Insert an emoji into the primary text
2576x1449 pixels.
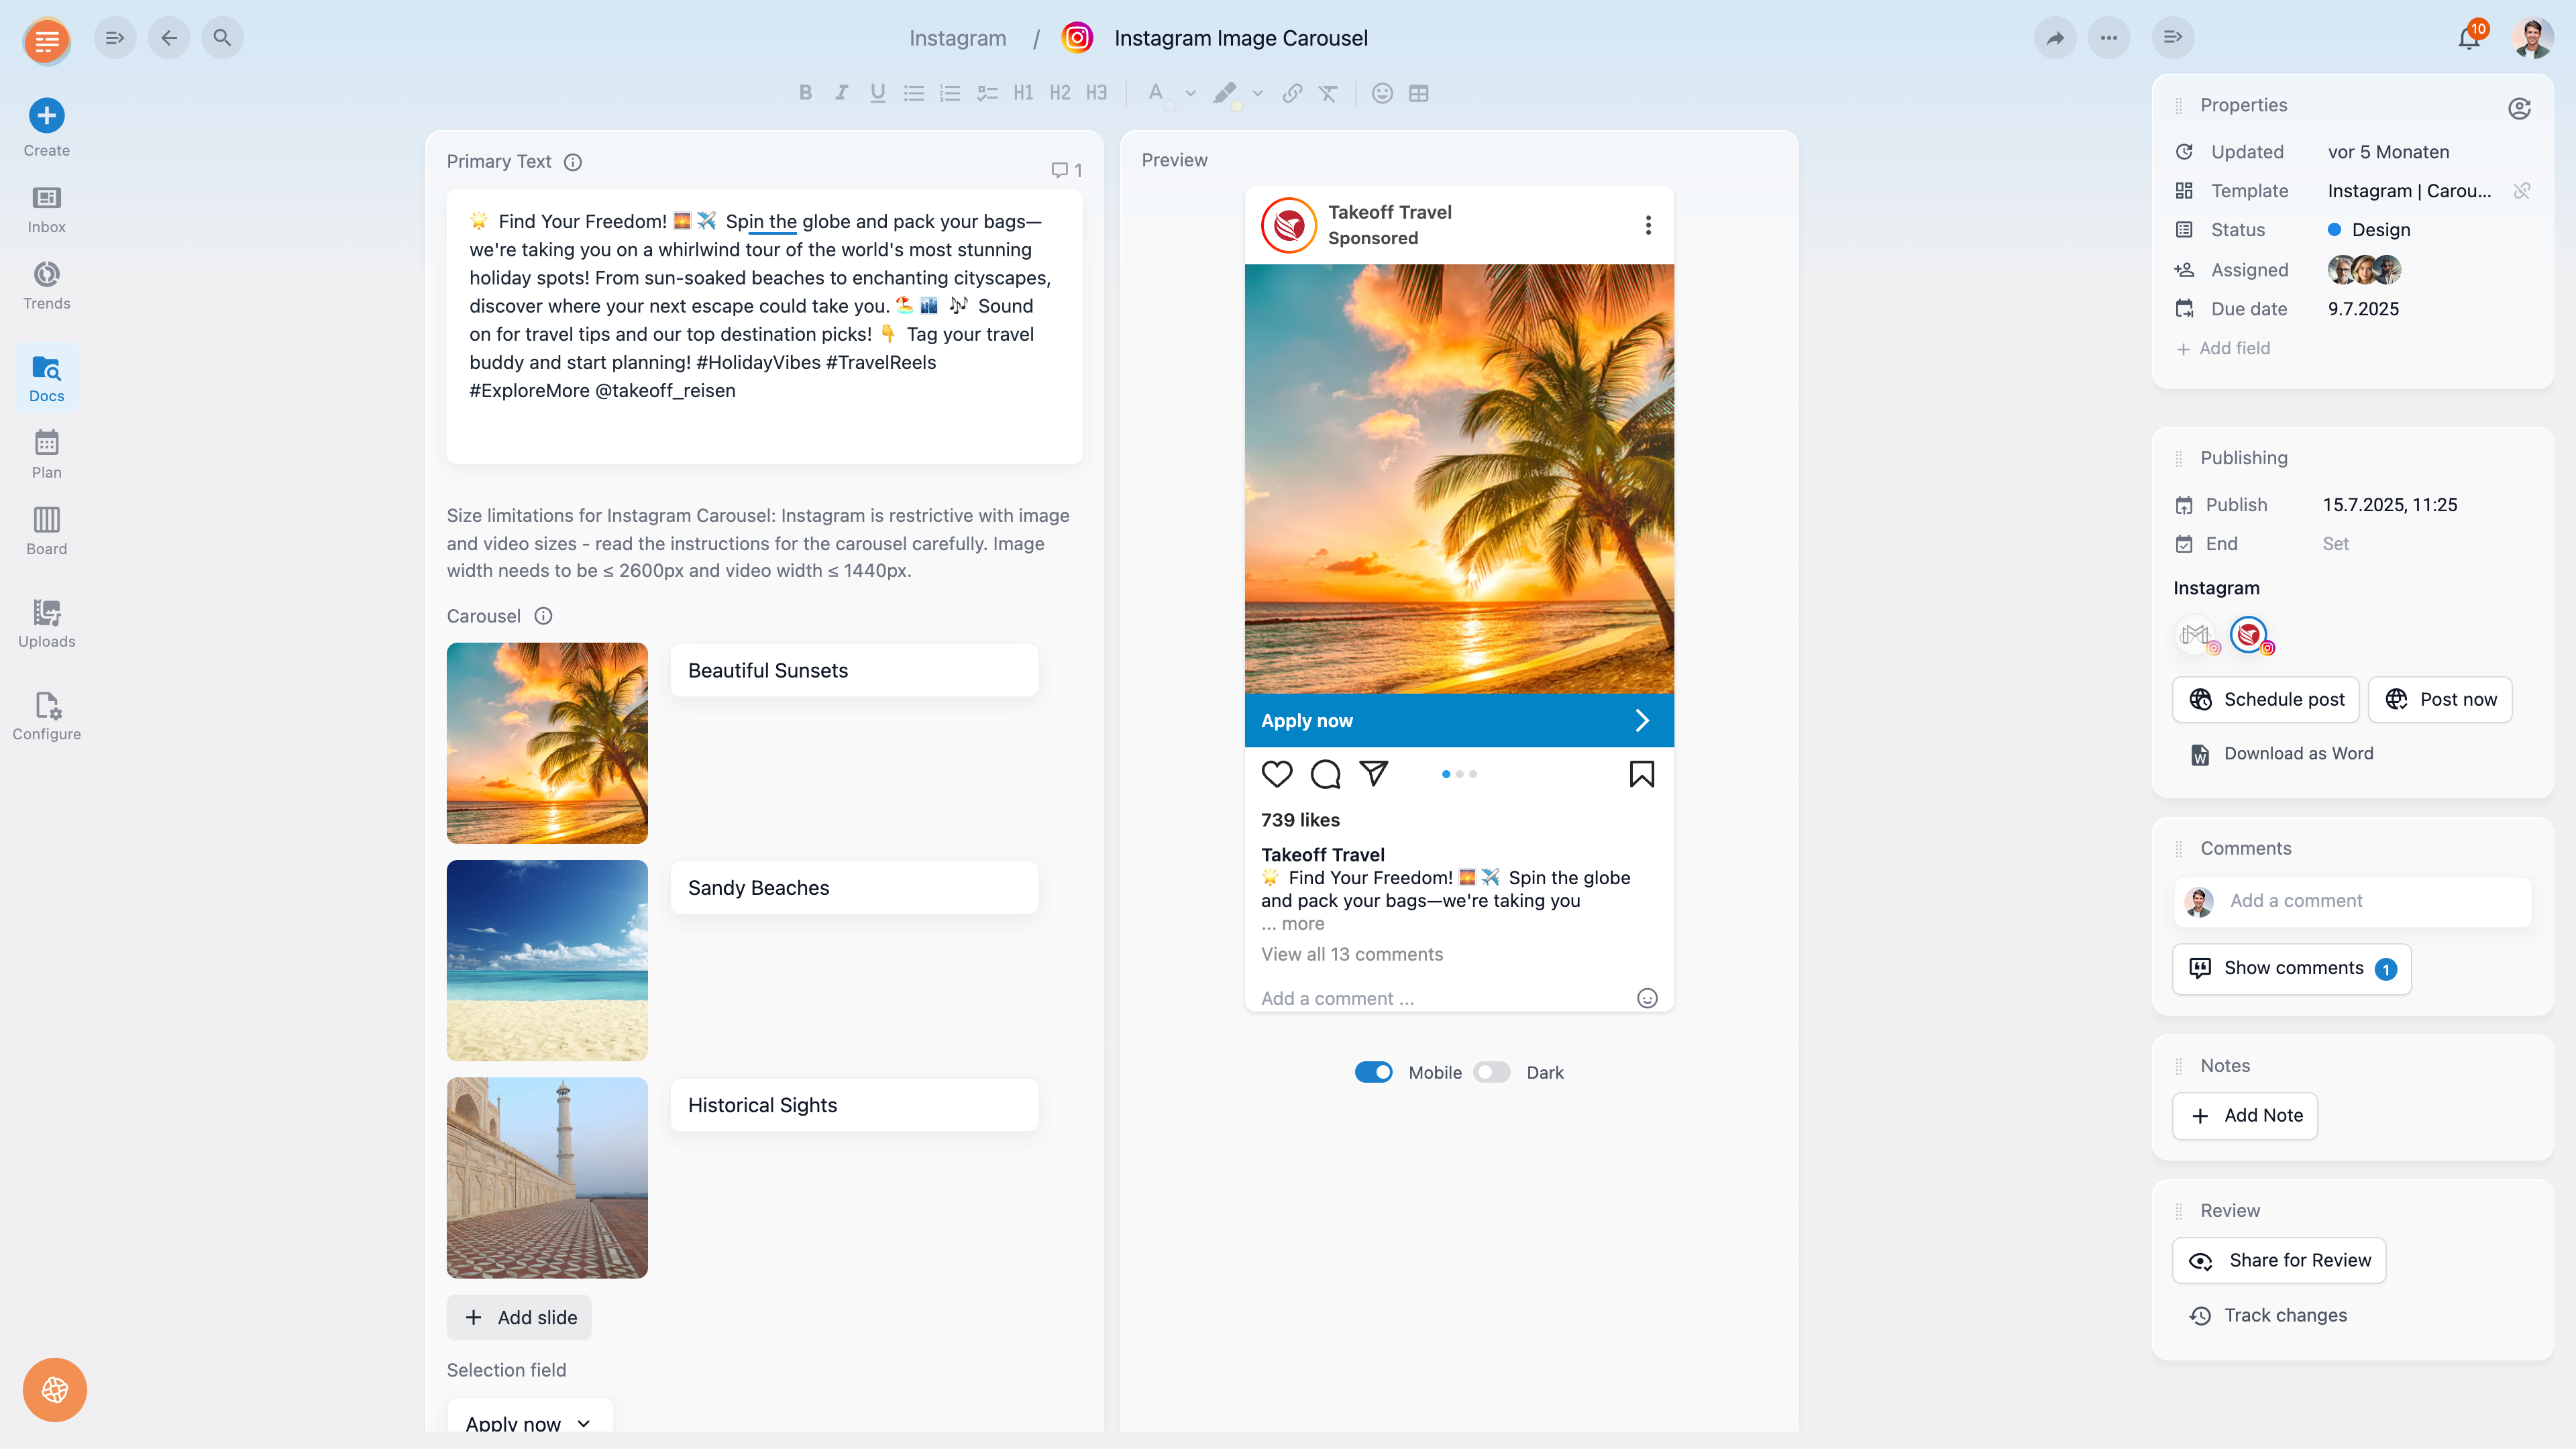1382,93
